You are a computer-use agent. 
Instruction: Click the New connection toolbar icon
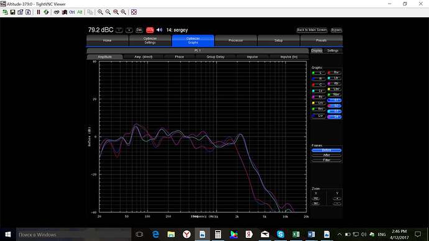coord(5,12)
